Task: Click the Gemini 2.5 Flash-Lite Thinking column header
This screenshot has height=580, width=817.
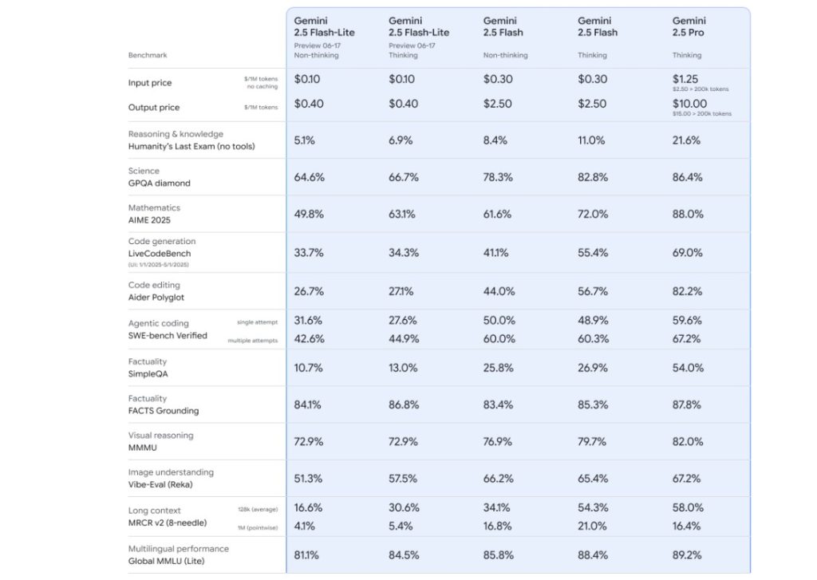Action: pos(419,26)
